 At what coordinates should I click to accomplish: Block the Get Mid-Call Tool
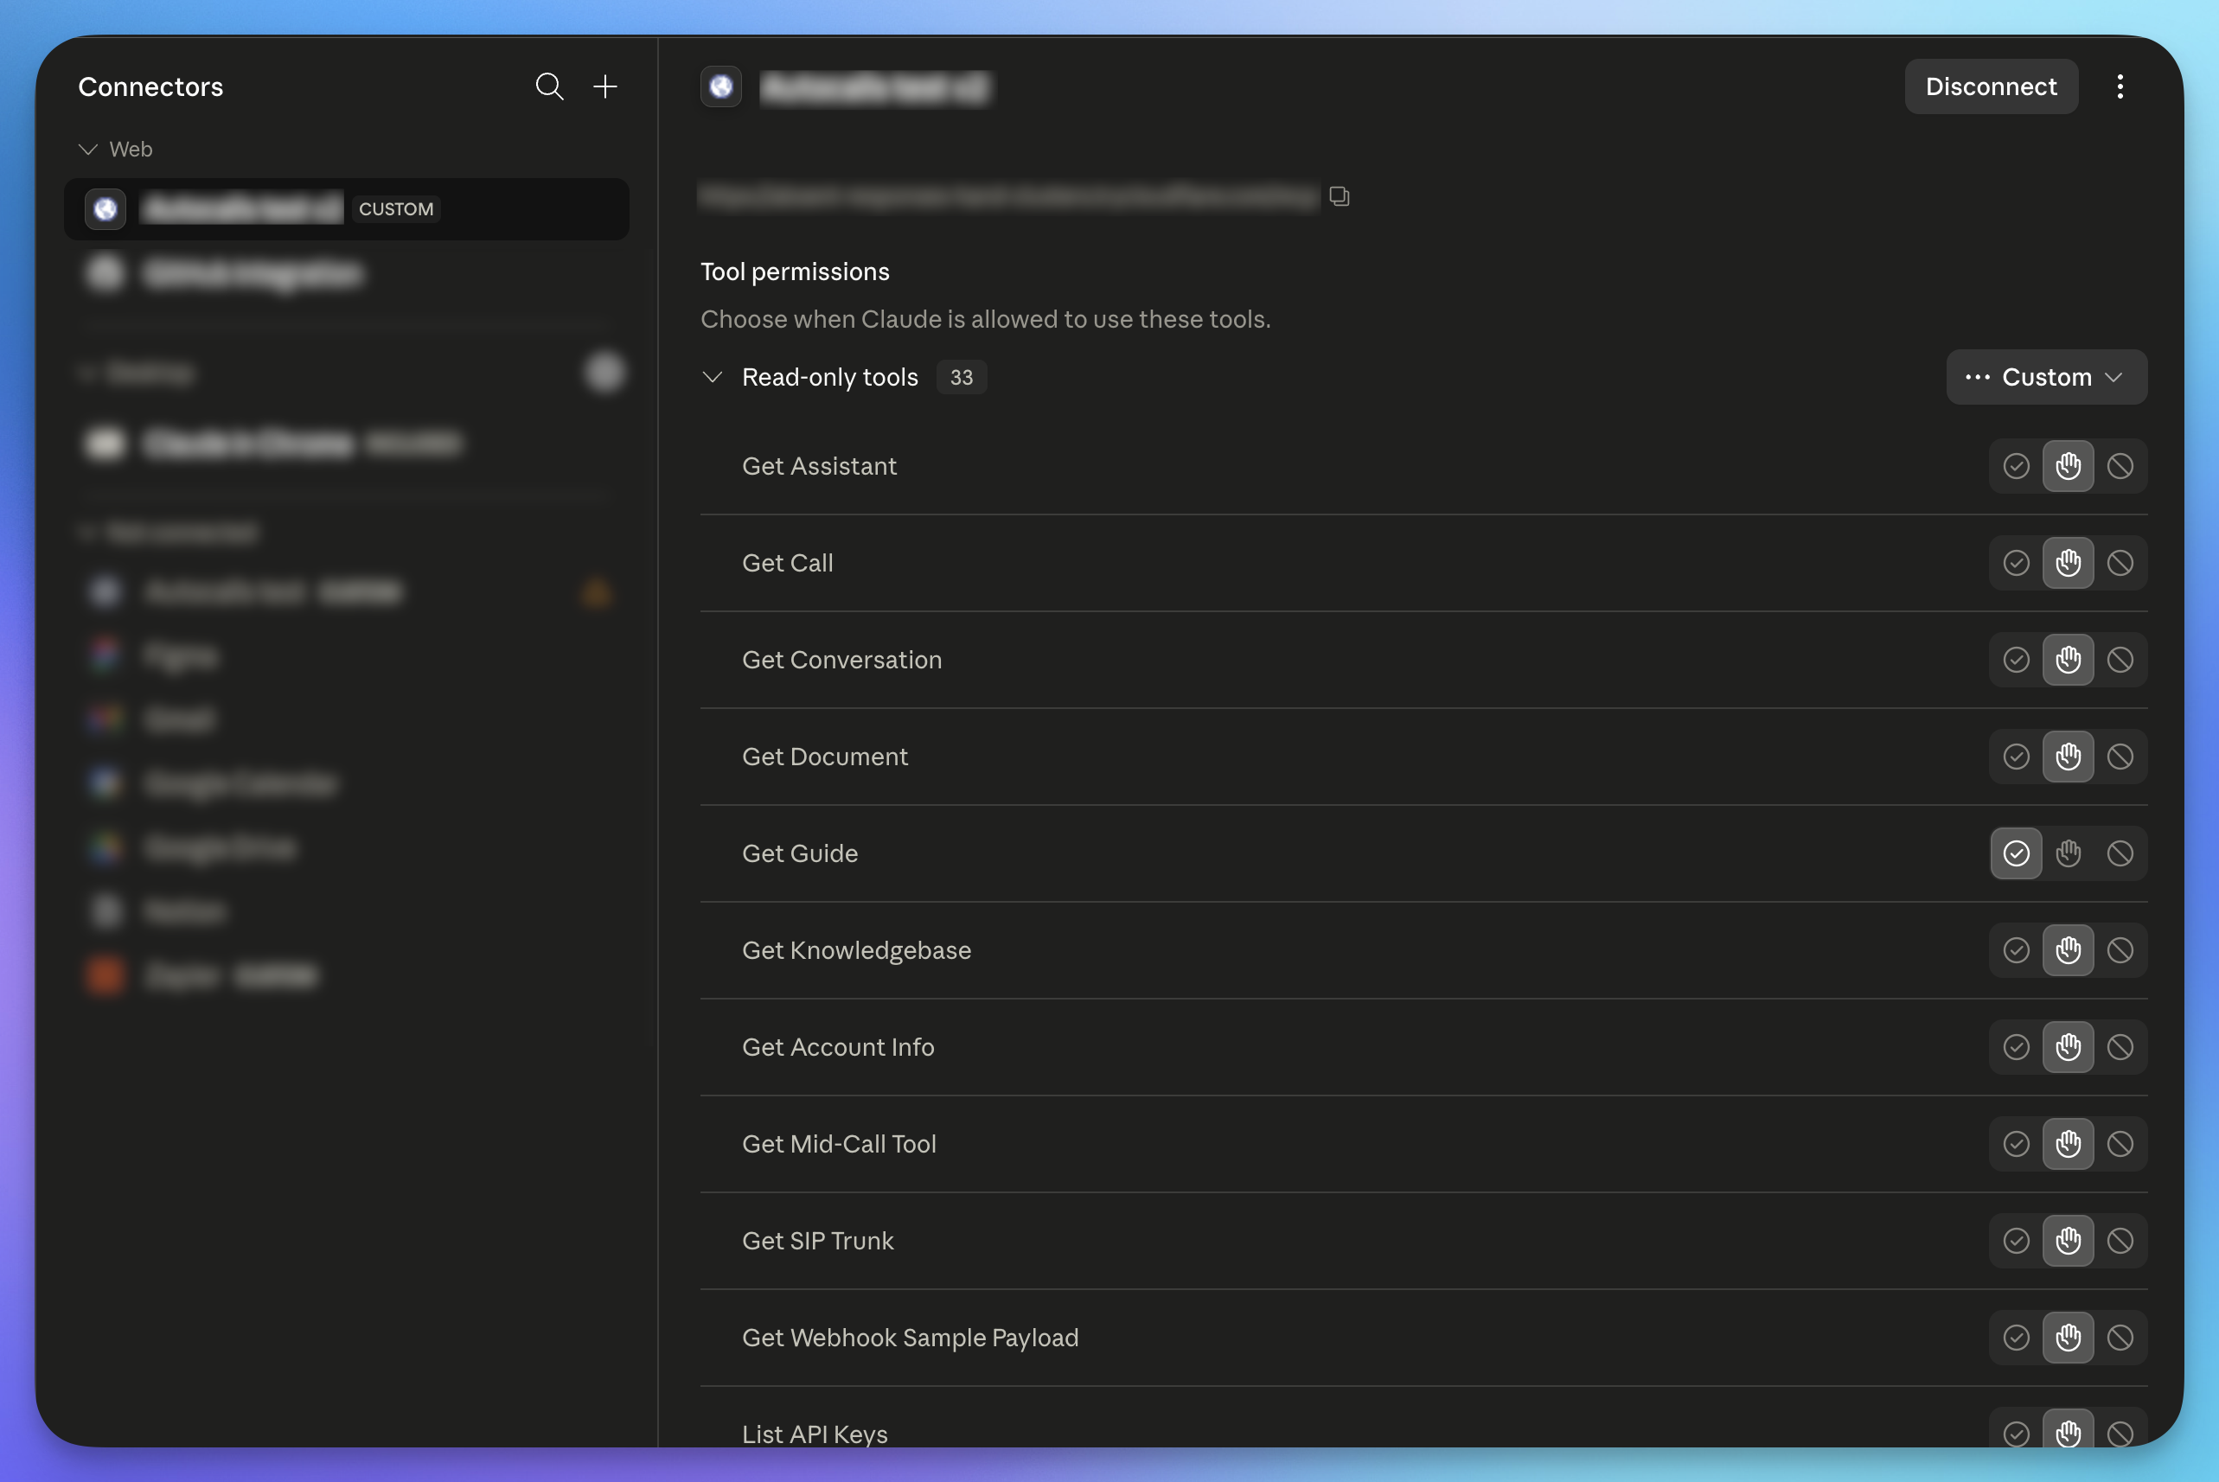[x=2120, y=1145]
